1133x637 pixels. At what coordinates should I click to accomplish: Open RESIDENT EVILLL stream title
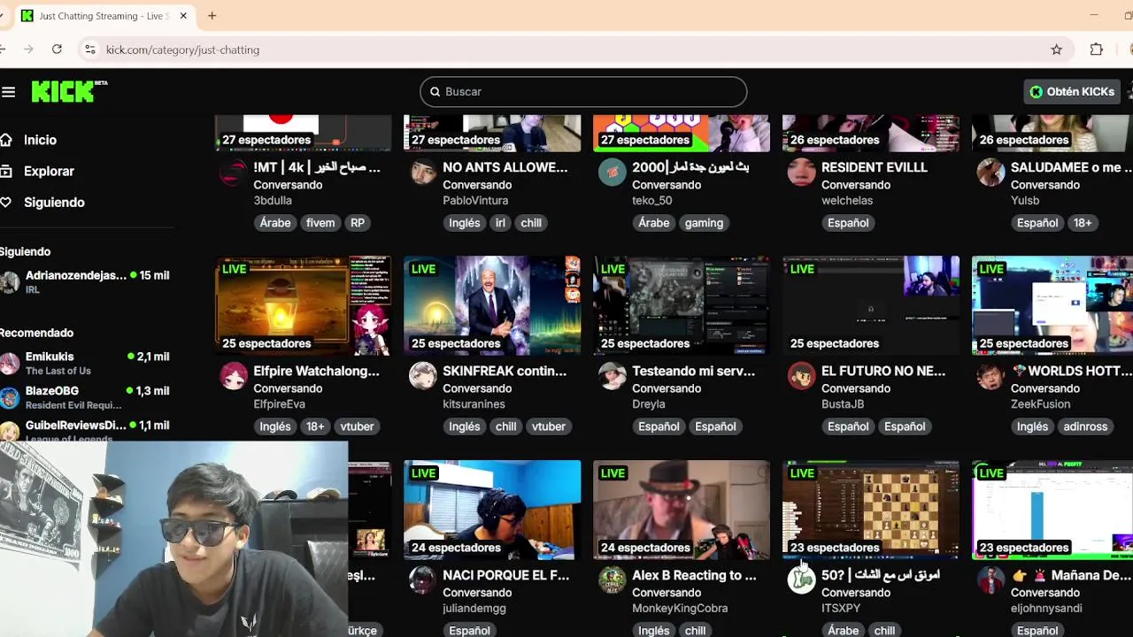coord(875,167)
